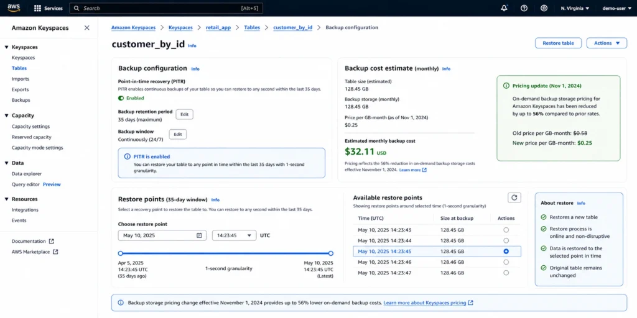Click Info link beside Backup cost estimate

(x=446, y=69)
